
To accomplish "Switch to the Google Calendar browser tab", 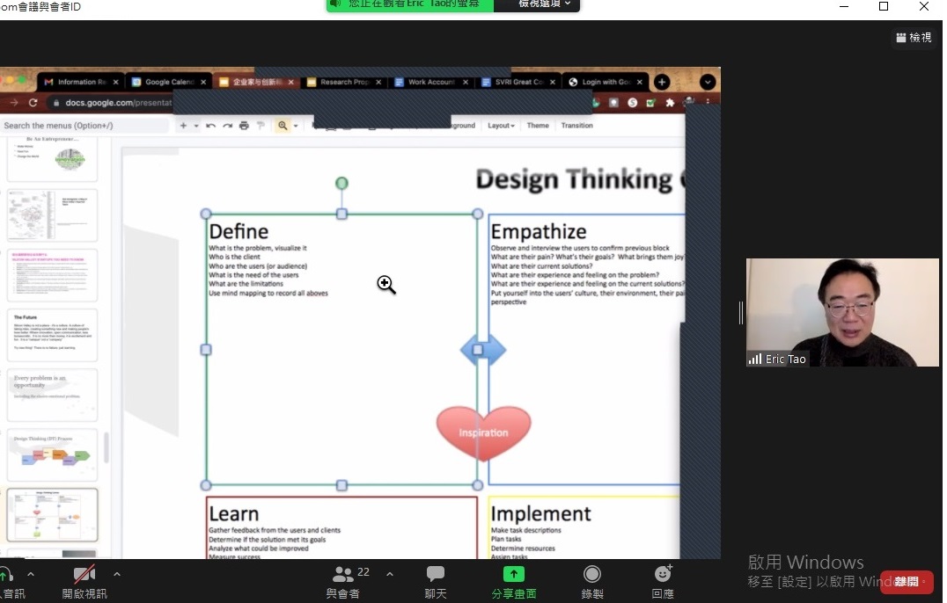I will point(167,82).
